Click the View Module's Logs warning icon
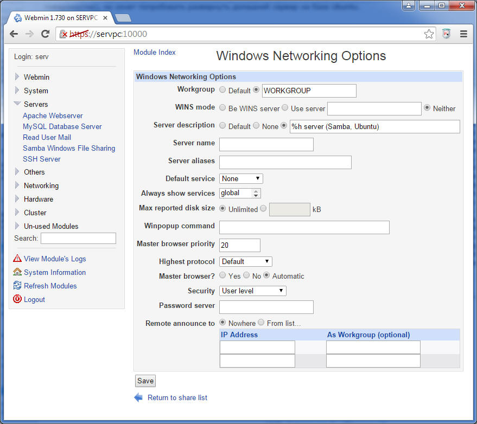 pos(17,258)
